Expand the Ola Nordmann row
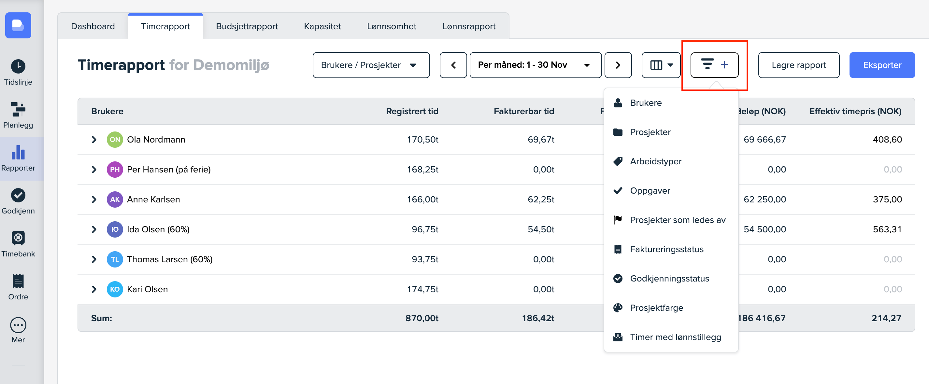 tap(94, 139)
